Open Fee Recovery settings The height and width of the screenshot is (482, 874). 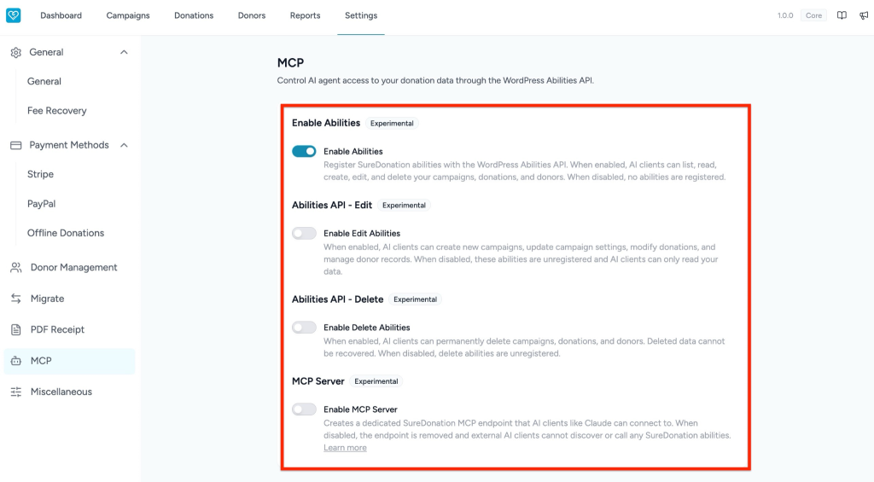tap(57, 111)
